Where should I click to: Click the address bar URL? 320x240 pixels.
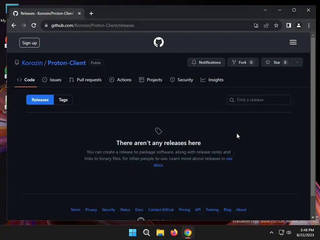click(92, 25)
